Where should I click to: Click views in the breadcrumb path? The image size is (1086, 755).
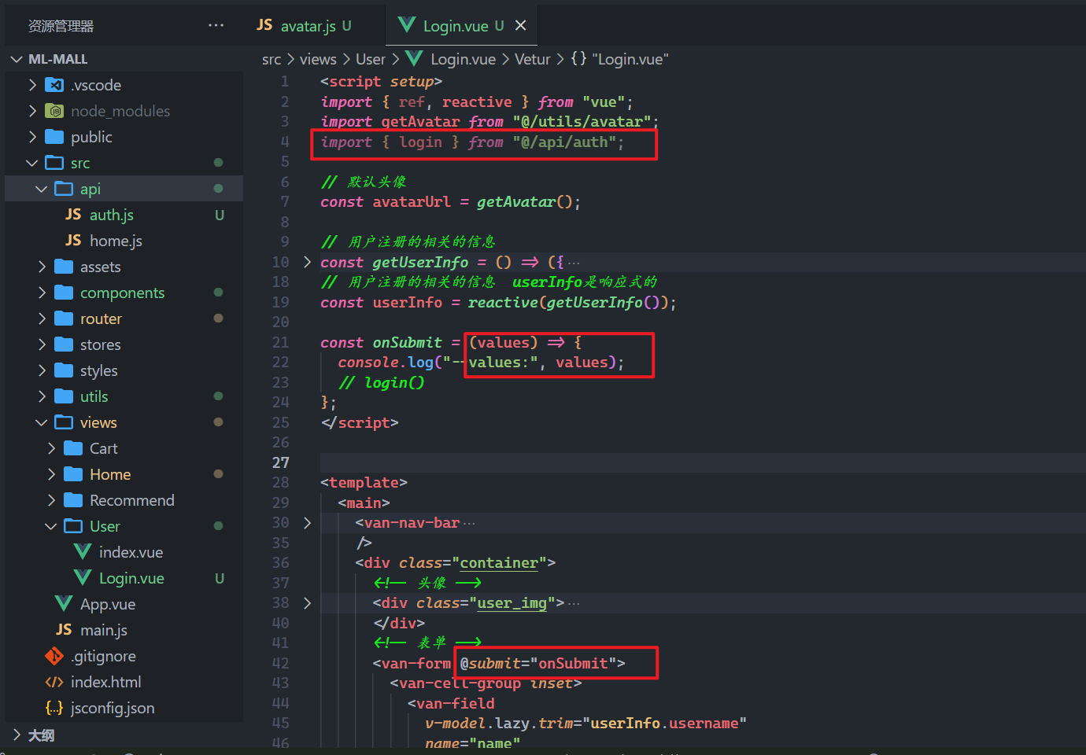pos(318,59)
